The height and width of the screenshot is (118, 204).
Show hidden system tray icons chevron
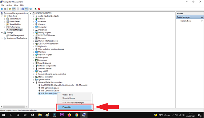pyautogui.click(x=173, y=115)
